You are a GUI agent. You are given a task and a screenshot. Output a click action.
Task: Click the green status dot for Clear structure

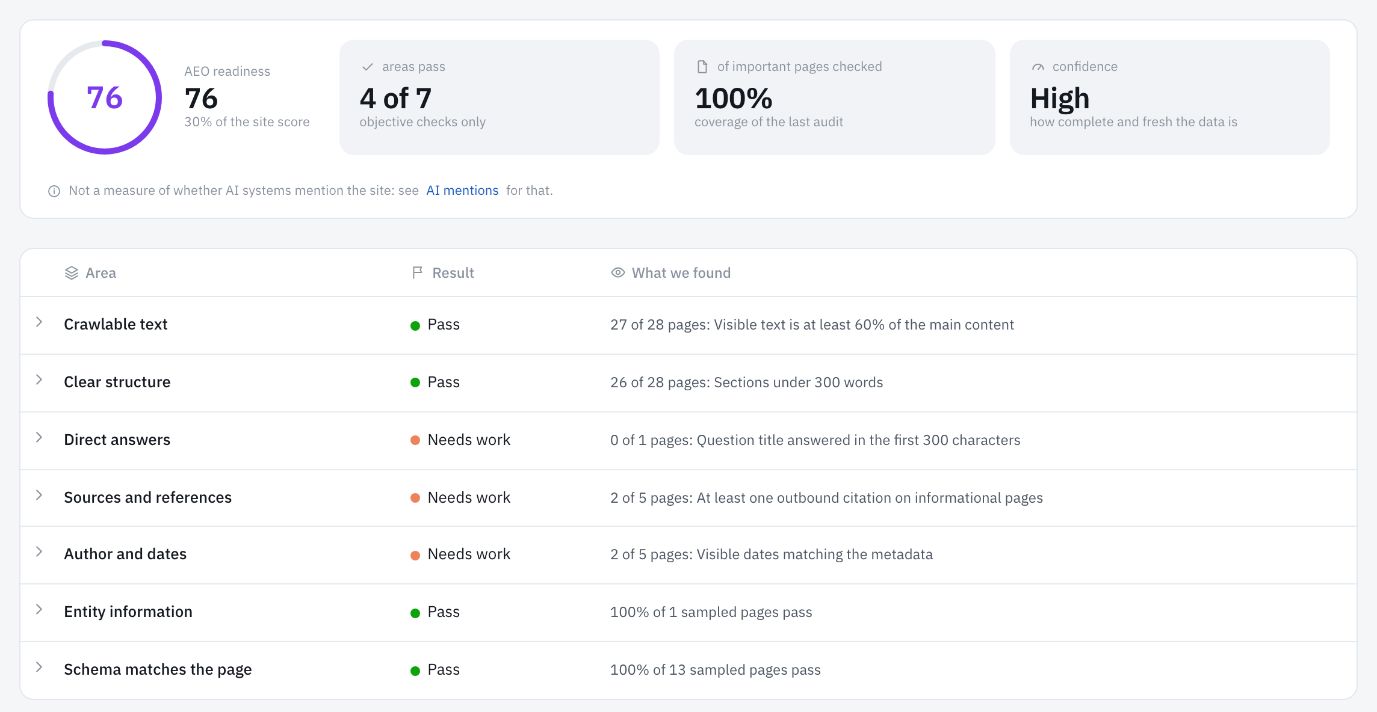point(415,382)
